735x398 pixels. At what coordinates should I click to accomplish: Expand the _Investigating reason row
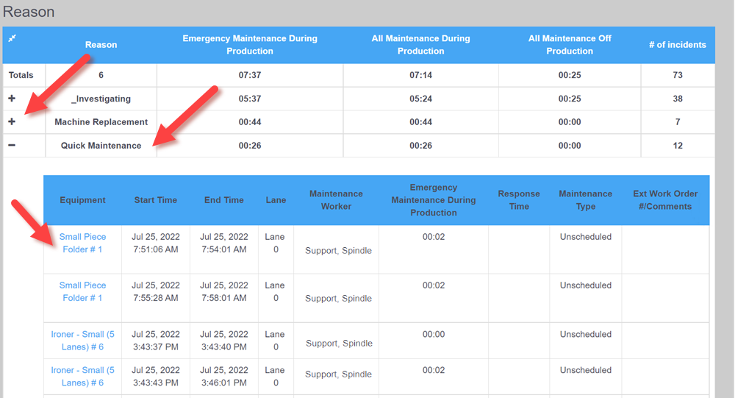click(x=12, y=98)
